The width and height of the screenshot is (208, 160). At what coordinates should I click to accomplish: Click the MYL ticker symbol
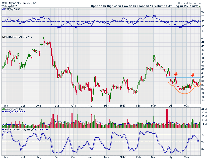[5, 3]
